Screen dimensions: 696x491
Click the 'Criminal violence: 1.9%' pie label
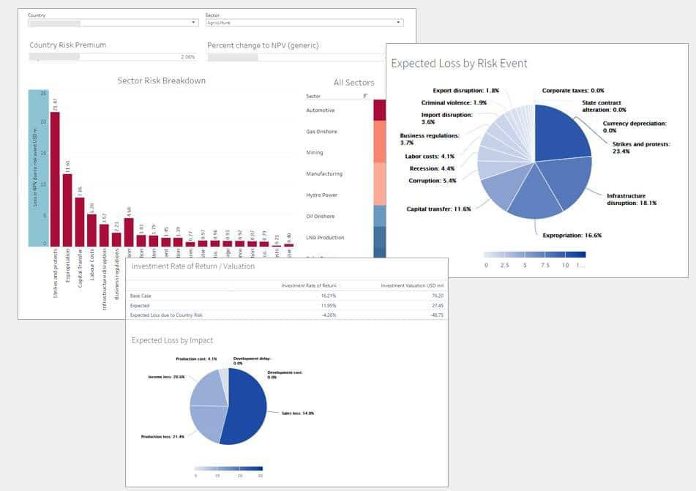click(454, 102)
